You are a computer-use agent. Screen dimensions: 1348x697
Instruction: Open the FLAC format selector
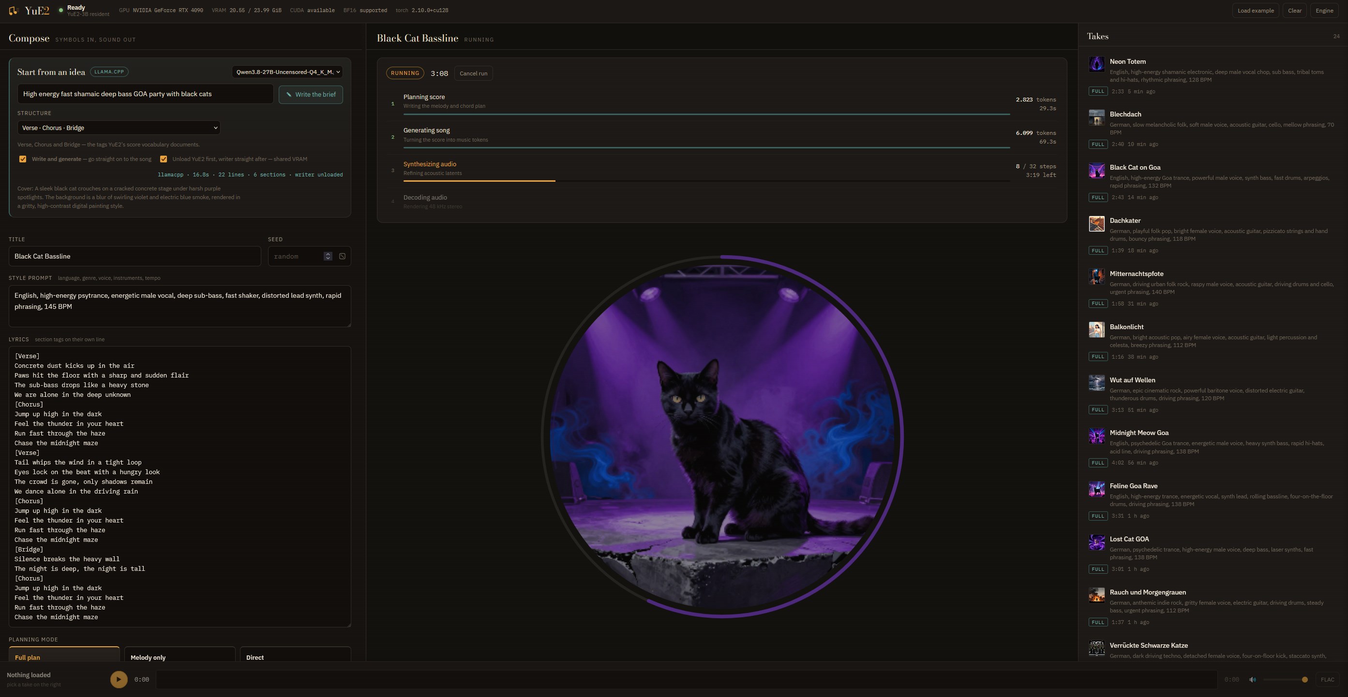pyautogui.click(x=1327, y=680)
